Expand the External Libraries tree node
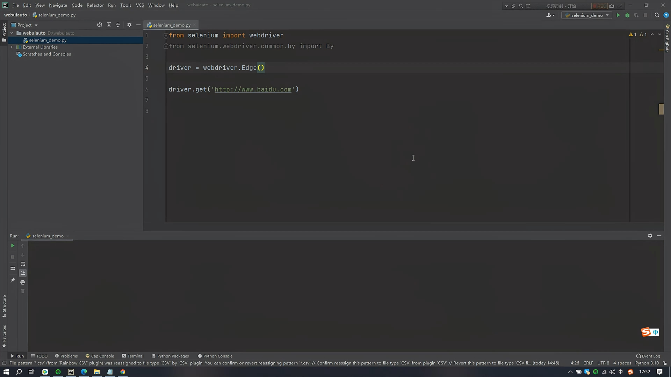The image size is (671, 377). coord(12,47)
